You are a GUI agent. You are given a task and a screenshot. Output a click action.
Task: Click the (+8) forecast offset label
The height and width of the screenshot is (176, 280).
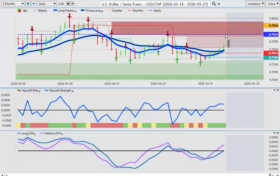pos(61,4)
